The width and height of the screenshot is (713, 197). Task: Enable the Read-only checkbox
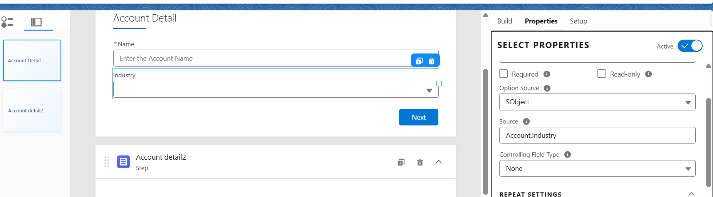tap(602, 73)
